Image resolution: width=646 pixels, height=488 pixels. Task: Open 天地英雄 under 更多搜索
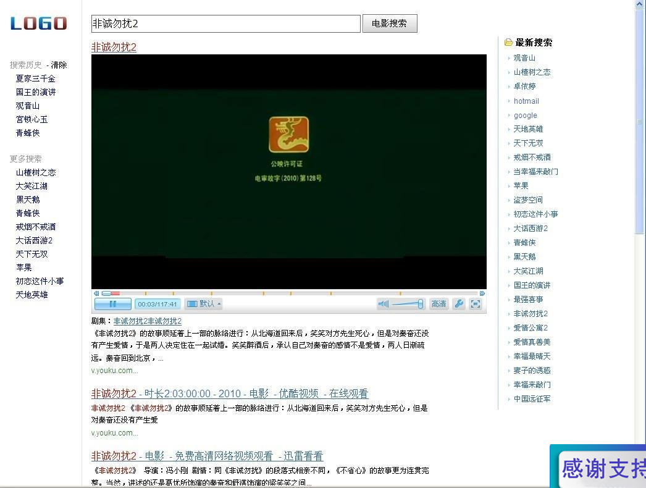click(31, 295)
